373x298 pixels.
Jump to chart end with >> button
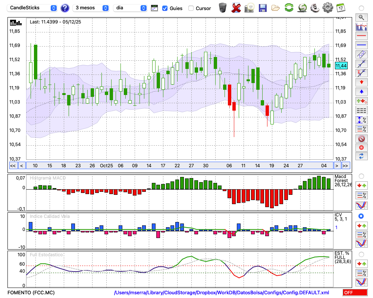(x=345, y=166)
